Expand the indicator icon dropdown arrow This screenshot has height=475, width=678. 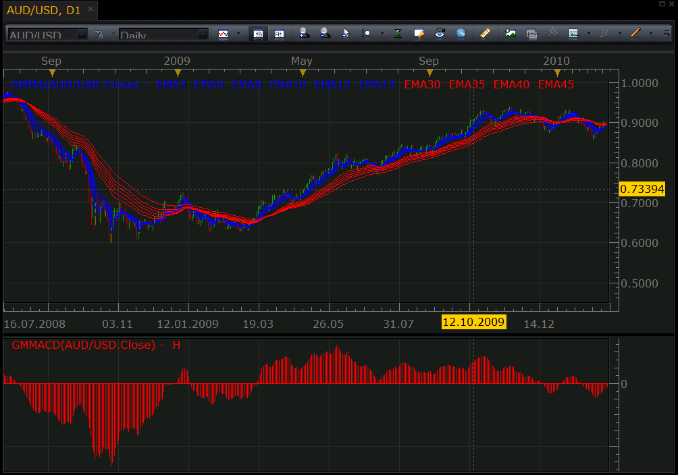click(589, 33)
